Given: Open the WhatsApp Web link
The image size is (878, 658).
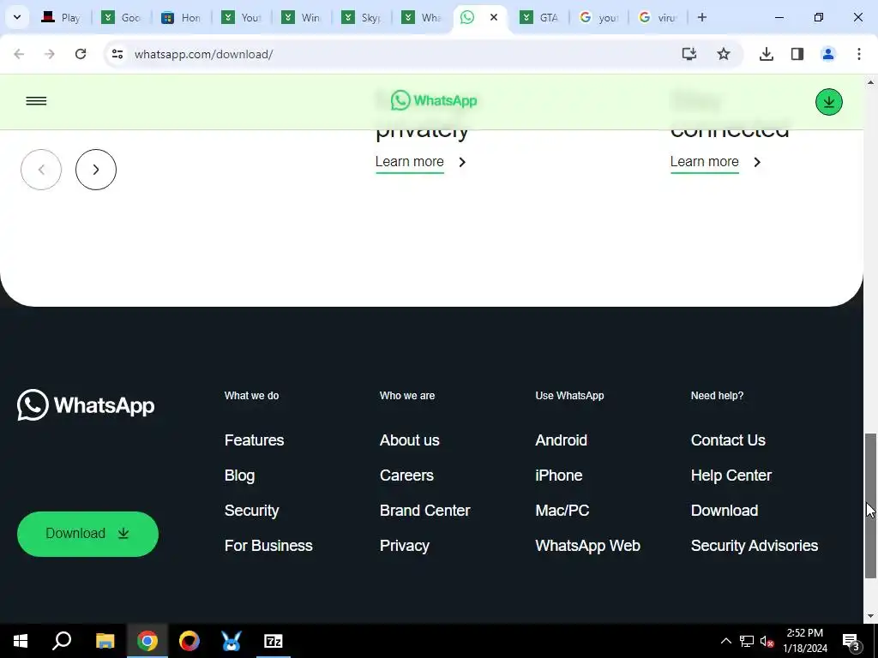Looking at the screenshot, I should 588,546.
